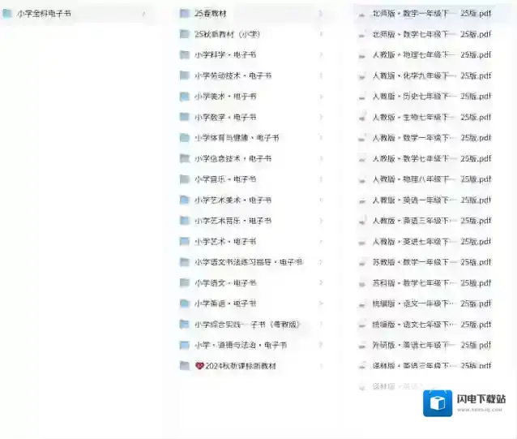
Task: Expand the 小学信息技术·电子书 chevron
Action: click(321, 159)
